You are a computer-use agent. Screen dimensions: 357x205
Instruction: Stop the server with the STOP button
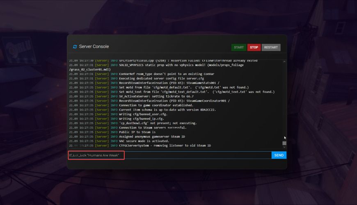(x=254, y=47)
